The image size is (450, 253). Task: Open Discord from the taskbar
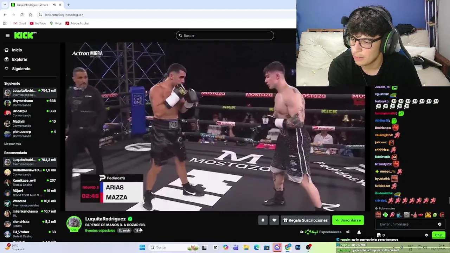click(277, 247)
